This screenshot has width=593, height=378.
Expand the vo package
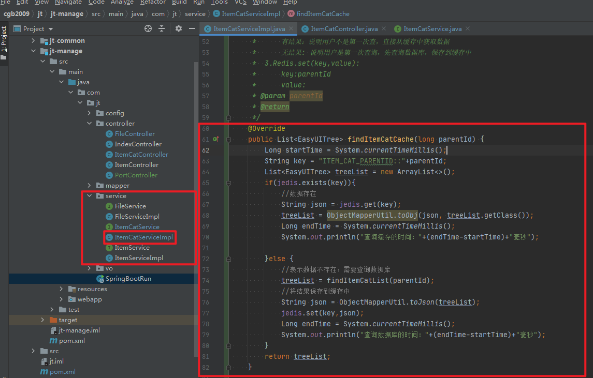tap(89, 268)
